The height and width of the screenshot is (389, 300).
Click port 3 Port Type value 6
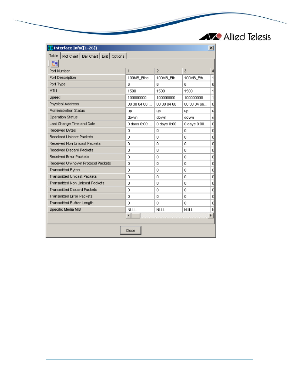point(196,84)
